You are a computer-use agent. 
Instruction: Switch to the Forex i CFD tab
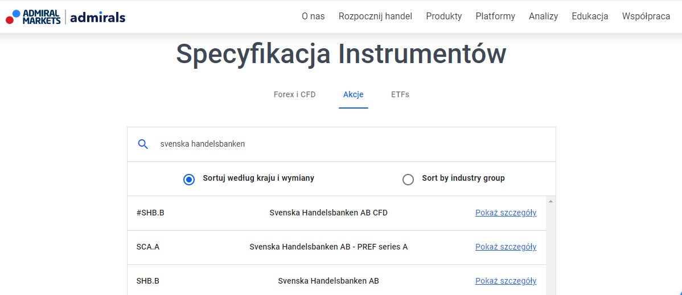[x=294, y=94]
